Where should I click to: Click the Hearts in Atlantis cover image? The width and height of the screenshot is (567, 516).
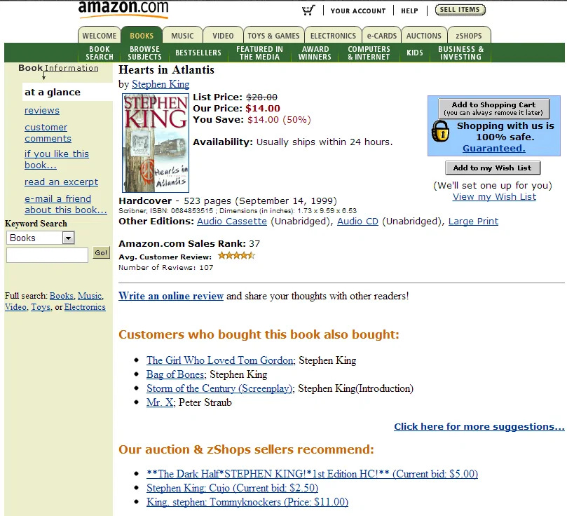click(x=156, y=143)
